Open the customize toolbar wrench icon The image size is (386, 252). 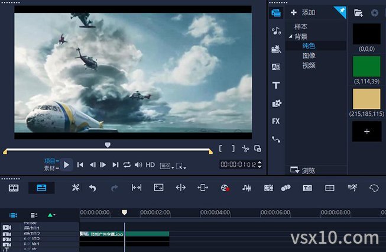pos(76,188)
